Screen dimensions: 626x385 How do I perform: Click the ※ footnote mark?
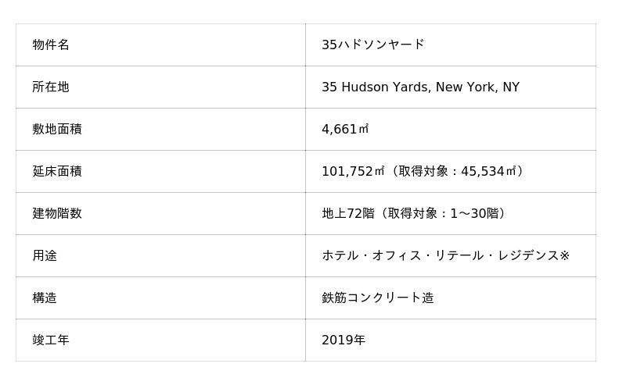[564, 255]
